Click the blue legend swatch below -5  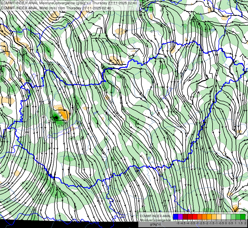pyautogui.click(x=176, y=217)
